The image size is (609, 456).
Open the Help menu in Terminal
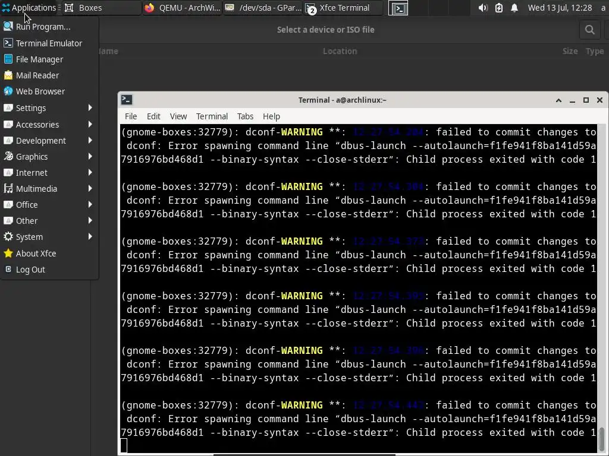click(x=271, y=116)
